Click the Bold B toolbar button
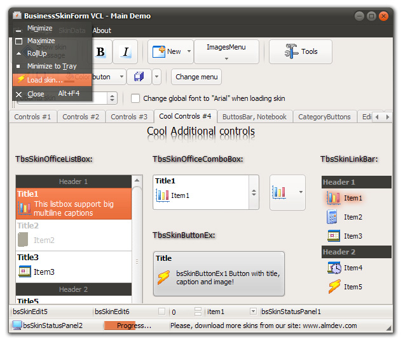 100,52
